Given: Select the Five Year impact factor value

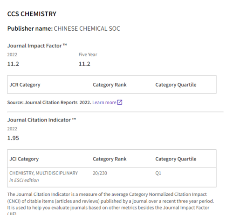Looking at the screenshot, I should (84, 64).
